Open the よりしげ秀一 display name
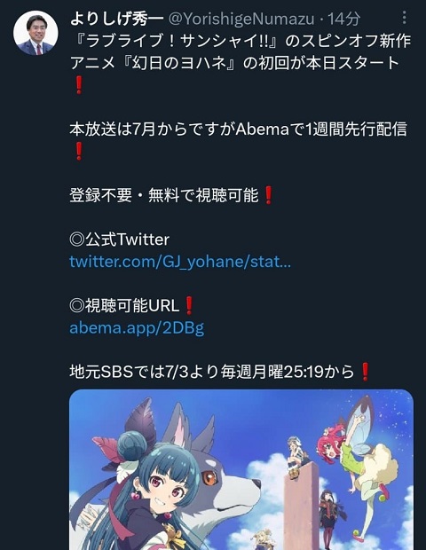Image resolution: width=426 pixels, height=550 pixels. point(117,19)
